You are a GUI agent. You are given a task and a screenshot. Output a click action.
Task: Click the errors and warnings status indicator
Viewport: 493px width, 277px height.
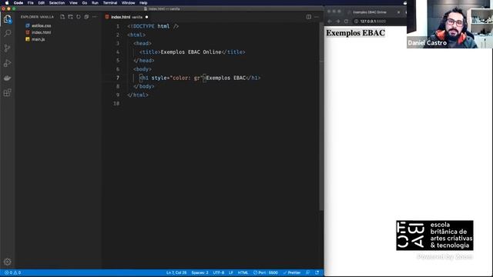[12, 272]
